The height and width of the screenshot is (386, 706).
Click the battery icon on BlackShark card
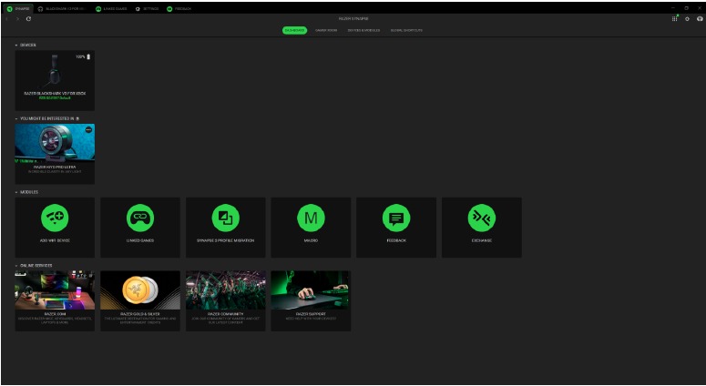[88, 57]
